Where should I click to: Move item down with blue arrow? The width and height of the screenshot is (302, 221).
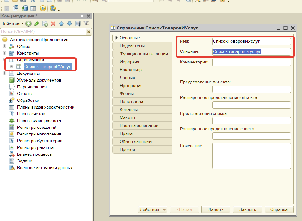click(70, 24)
